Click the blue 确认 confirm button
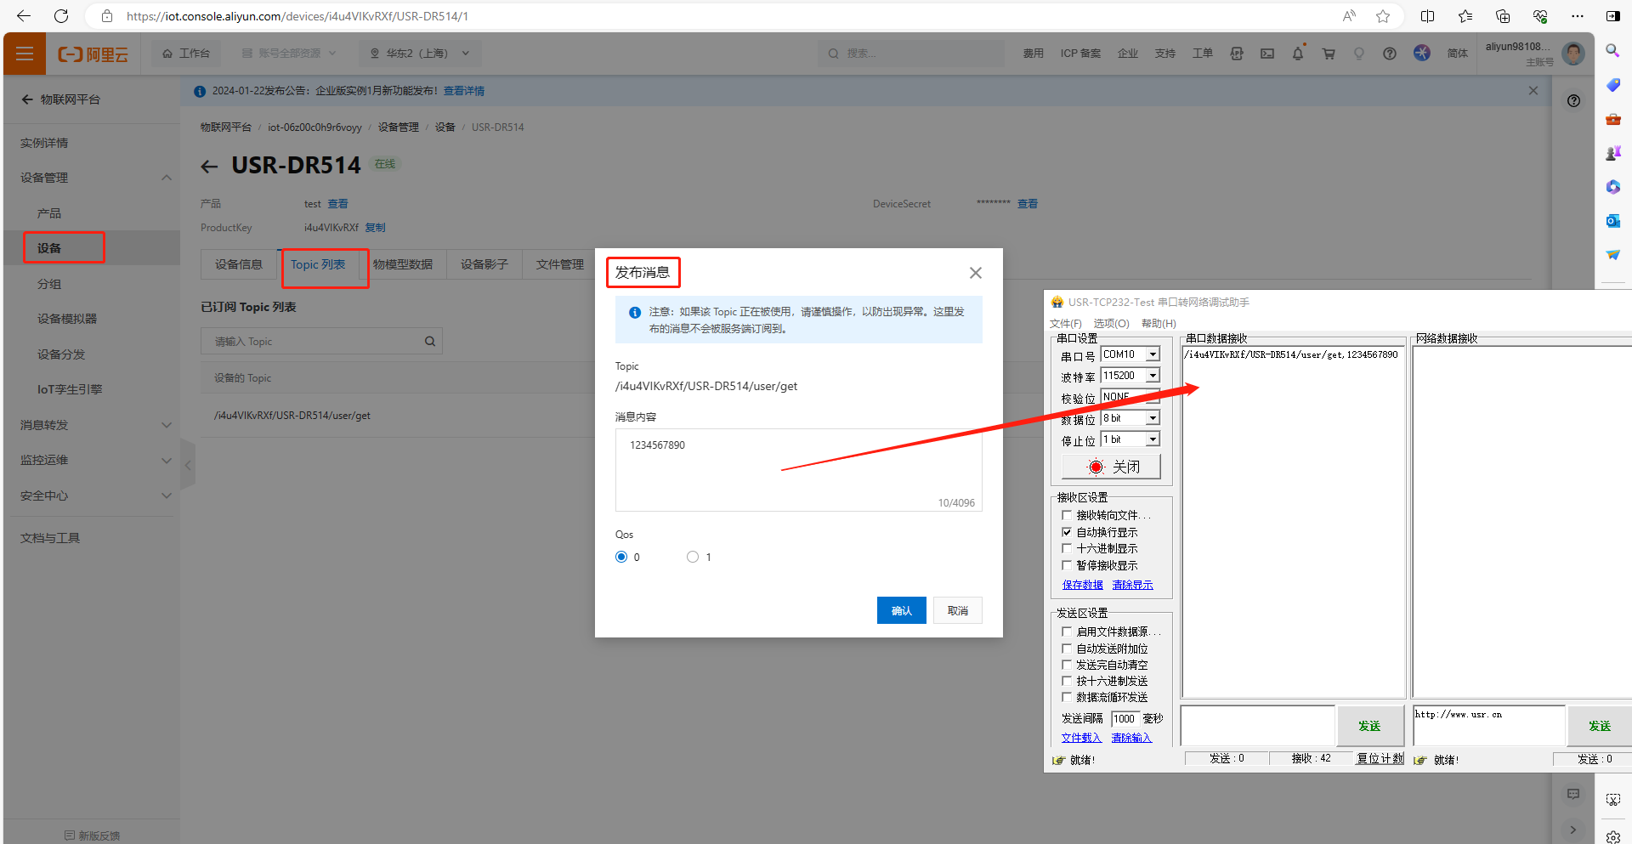 [901, 610]
